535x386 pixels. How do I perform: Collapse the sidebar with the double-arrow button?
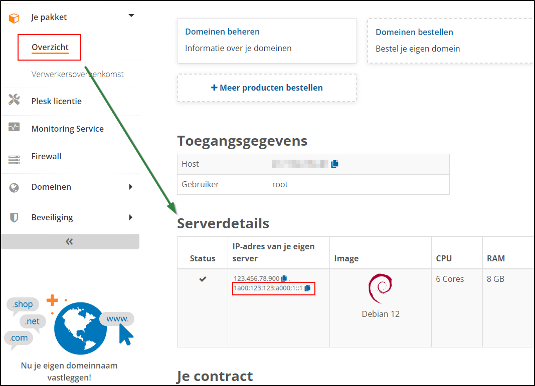[x=70, y=241]
